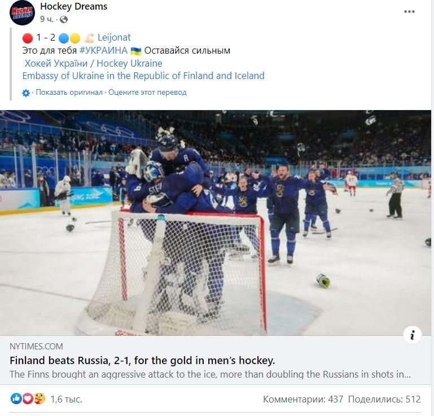The height and width of the screenshot is (416, 434).
Task: View the 512 shares (Поделились)
Action: coord(384,399)
